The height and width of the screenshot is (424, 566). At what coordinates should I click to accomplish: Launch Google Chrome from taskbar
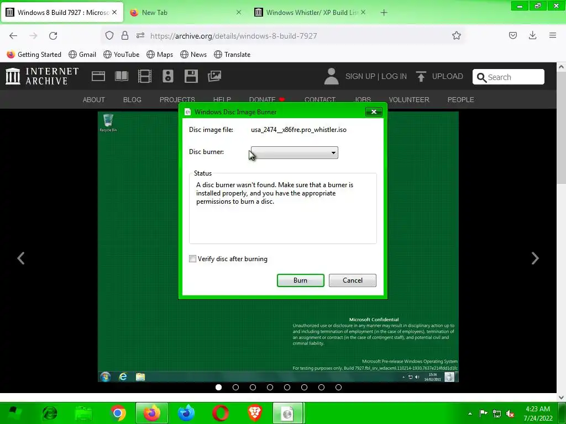118,413
